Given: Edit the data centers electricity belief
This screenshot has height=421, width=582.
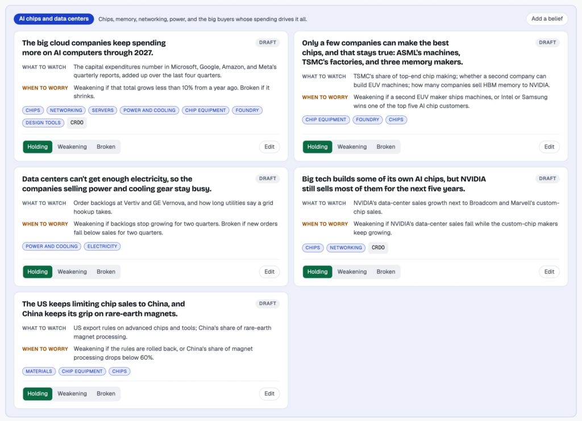Looking at the screenshot, I should pos(269,272).
